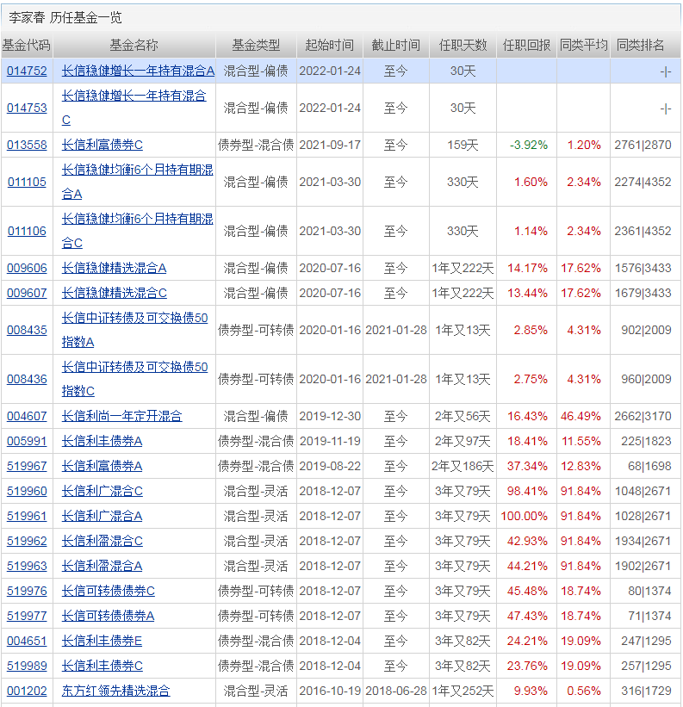The image size is (683, 707).
Task: Open 长信利富债券A fund name link
Action: pos(102,466)
